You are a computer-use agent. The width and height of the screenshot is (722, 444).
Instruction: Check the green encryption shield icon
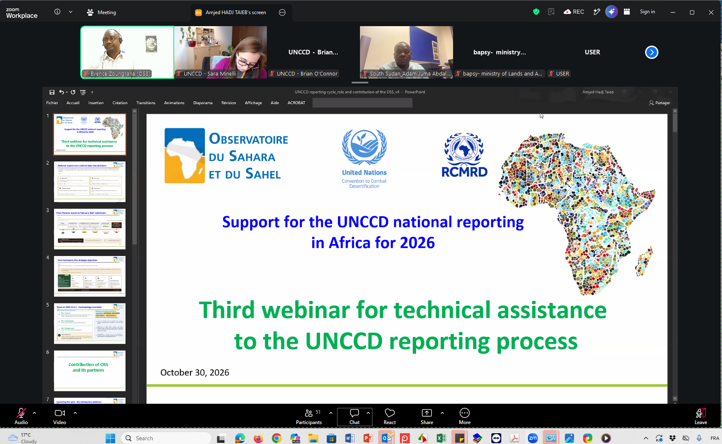point(536,12)
